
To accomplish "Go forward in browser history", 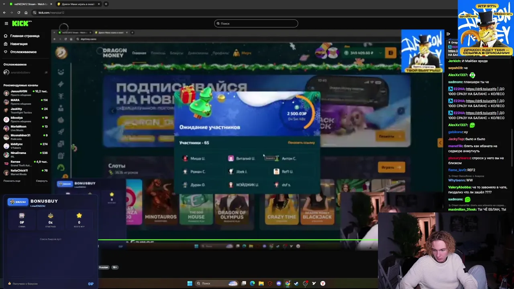I will click(x=11, y=12).
